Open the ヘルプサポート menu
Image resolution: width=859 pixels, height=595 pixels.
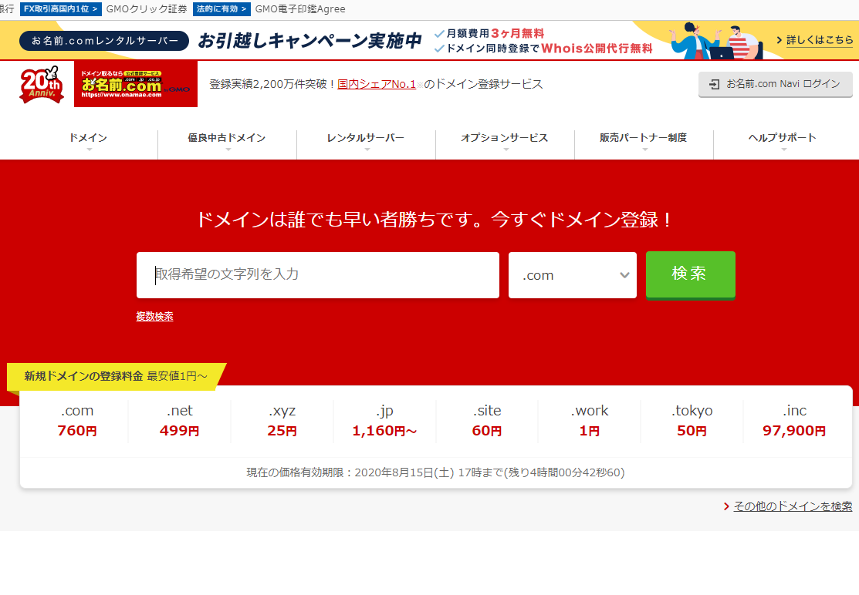[x=783, y=138]
